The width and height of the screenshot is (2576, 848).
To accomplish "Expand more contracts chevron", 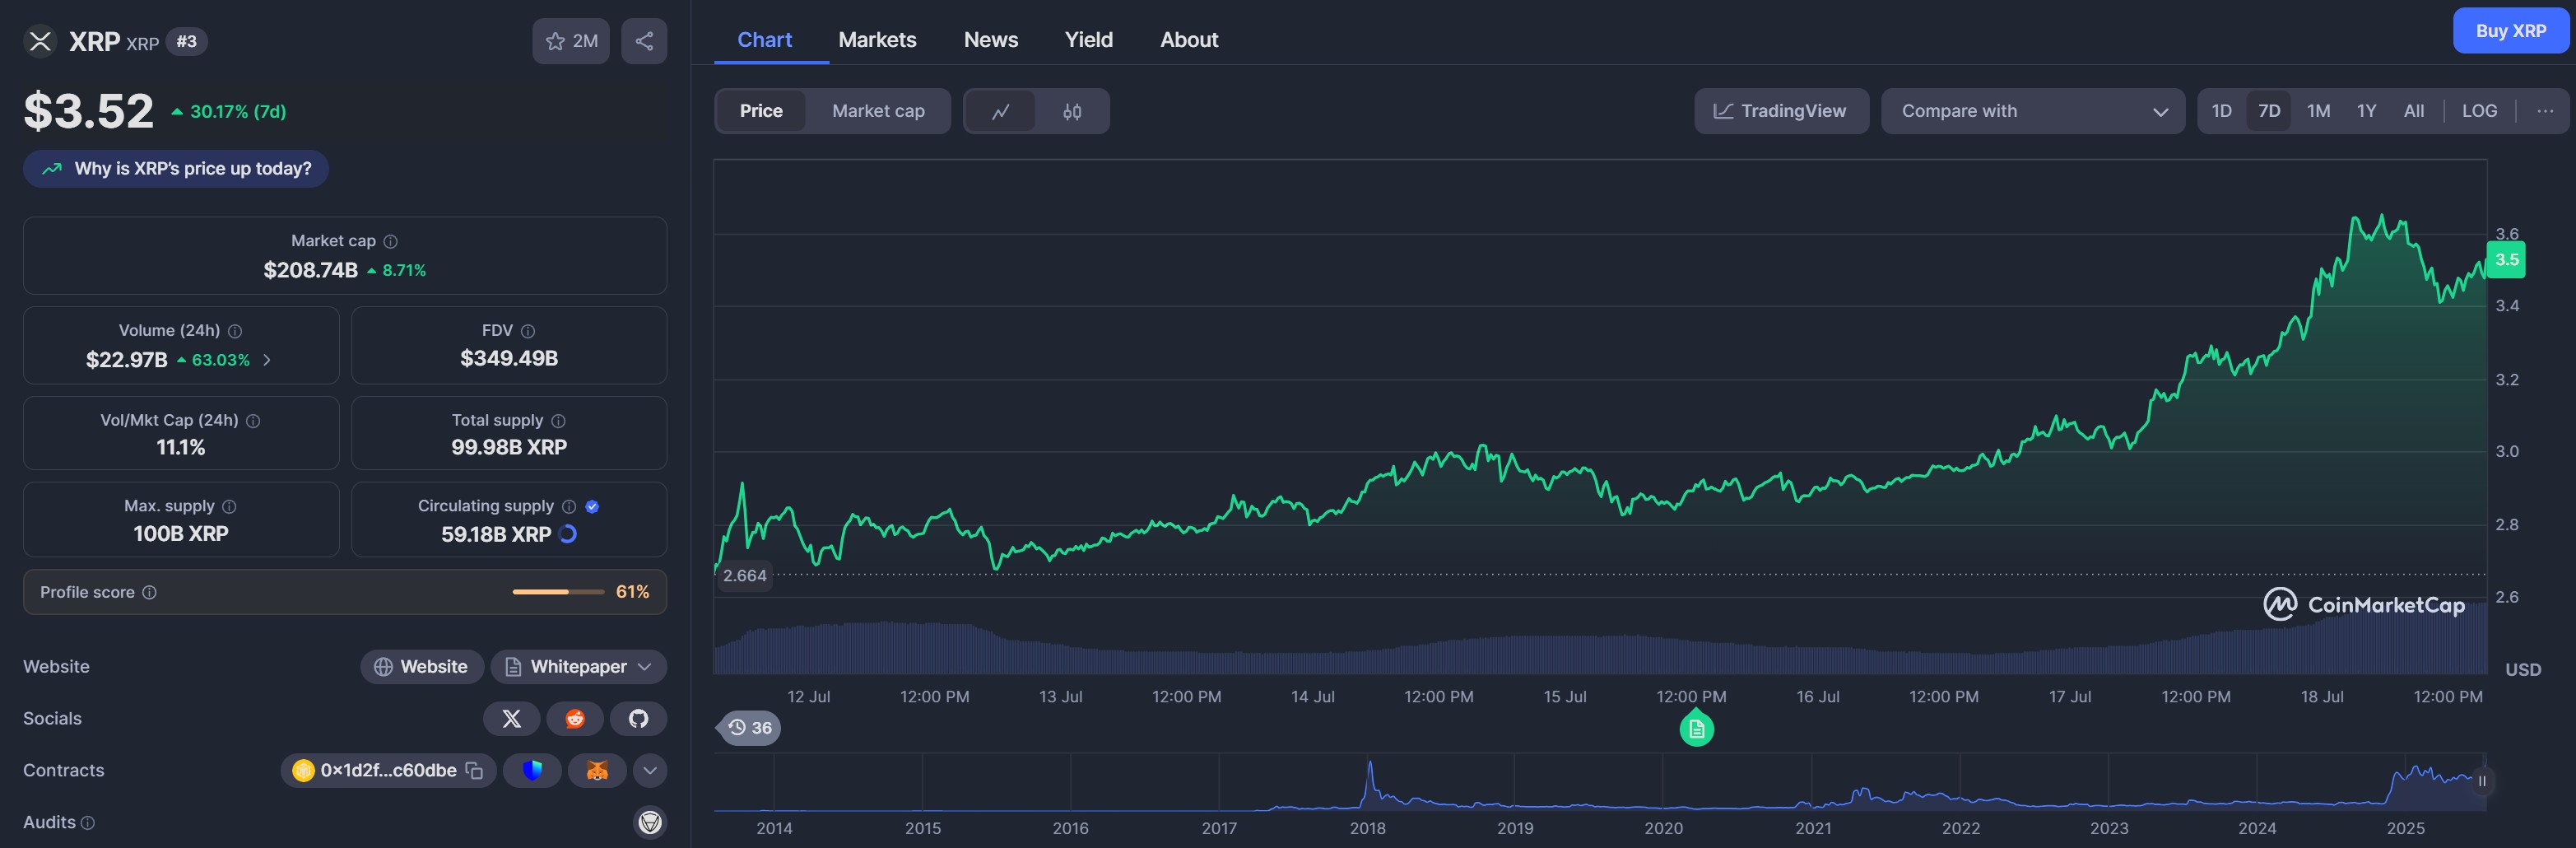I will coord(650,770).
